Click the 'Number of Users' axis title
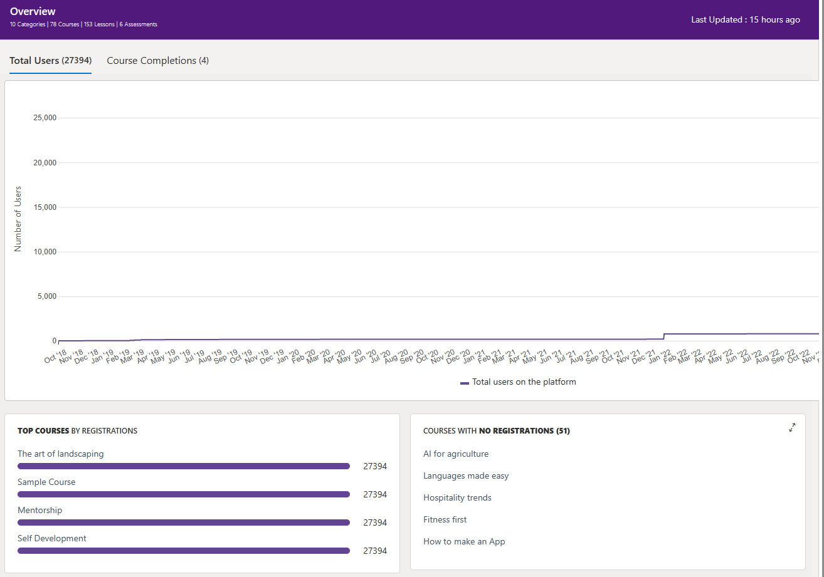This screenshot has height=577, width=824. click(18, 219)
